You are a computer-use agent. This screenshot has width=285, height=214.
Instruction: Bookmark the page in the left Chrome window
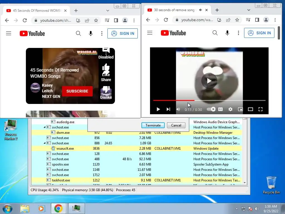[x=96, y=20]
